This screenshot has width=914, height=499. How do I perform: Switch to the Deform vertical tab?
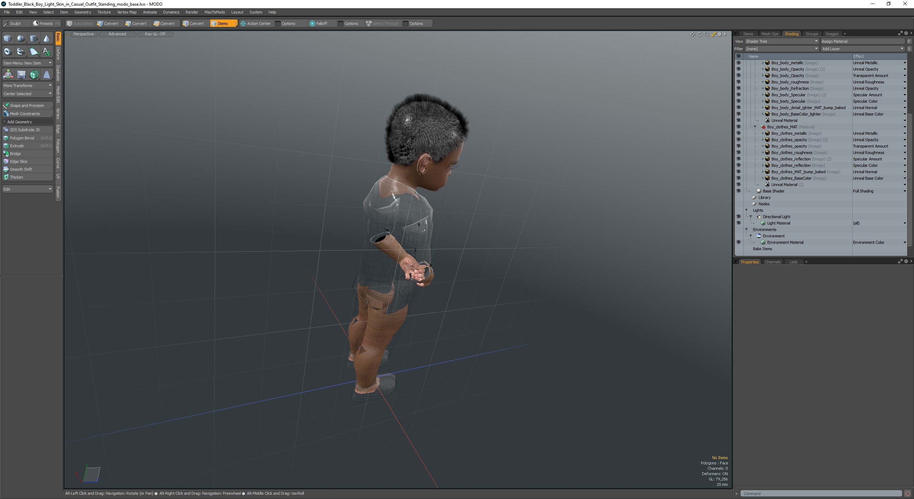(x=58, y=53)
